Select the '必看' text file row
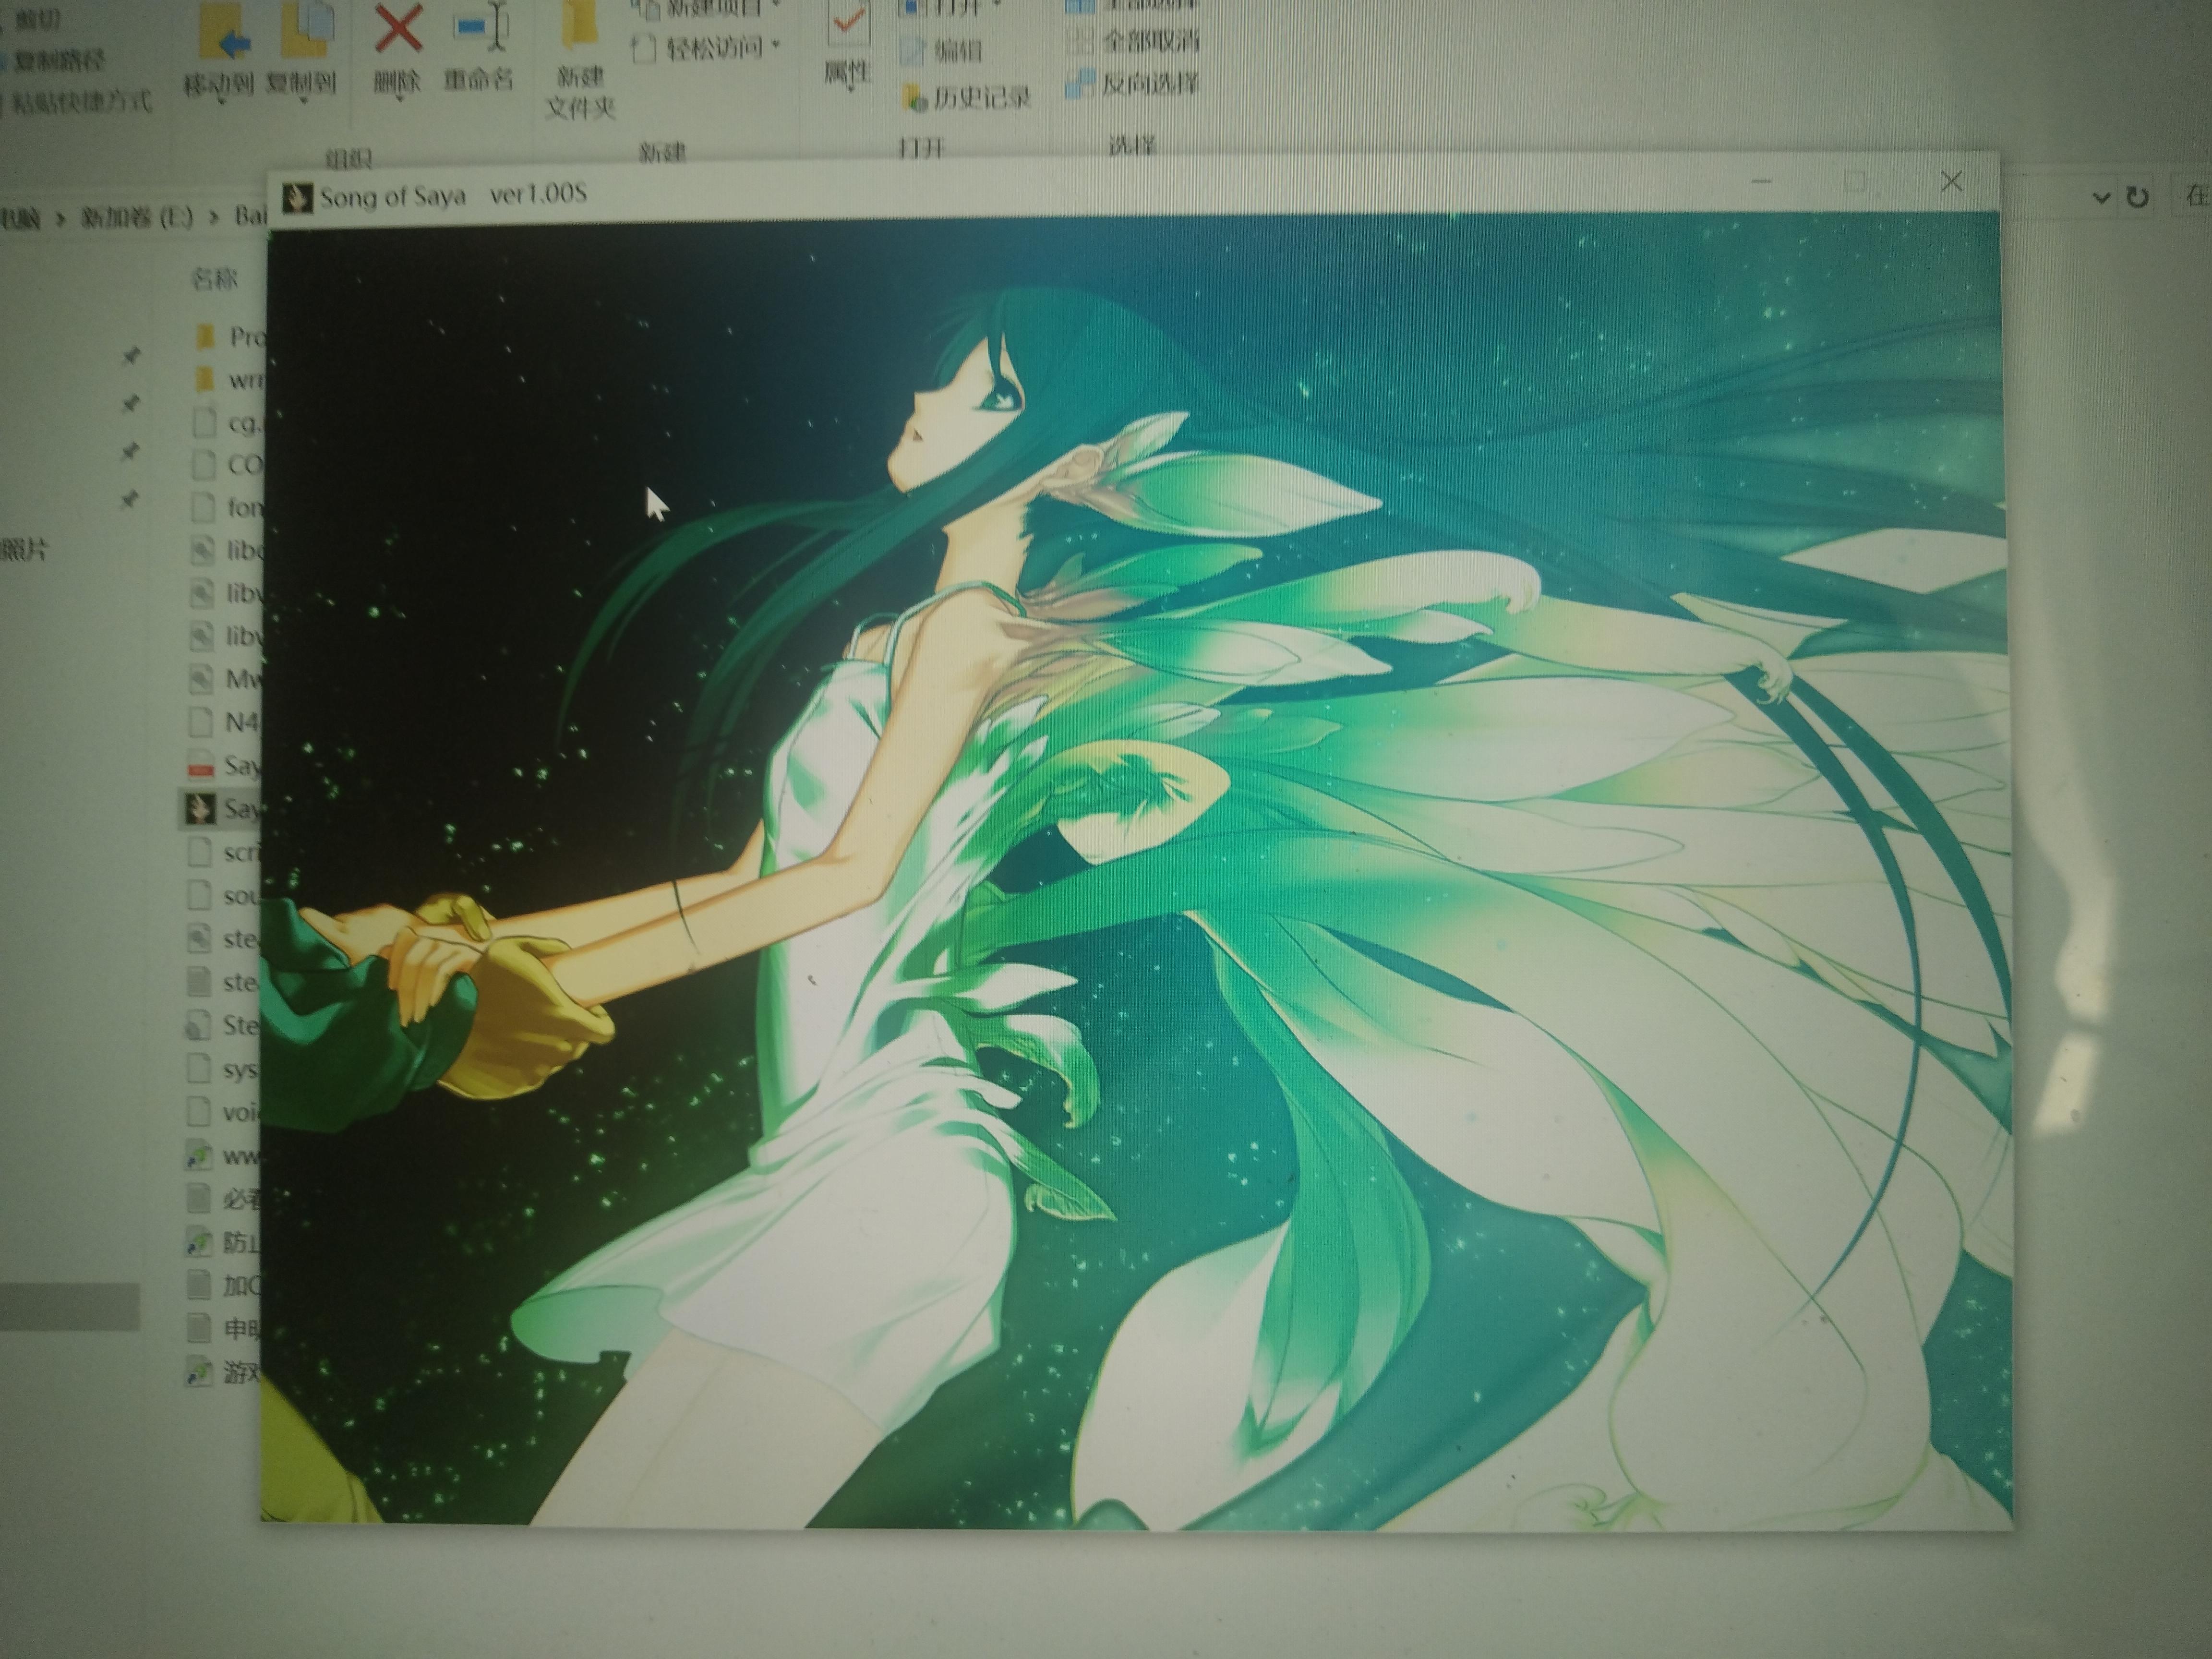Image resolution: width=2212 pixels, height=1659 pixels. point(223,1198)
